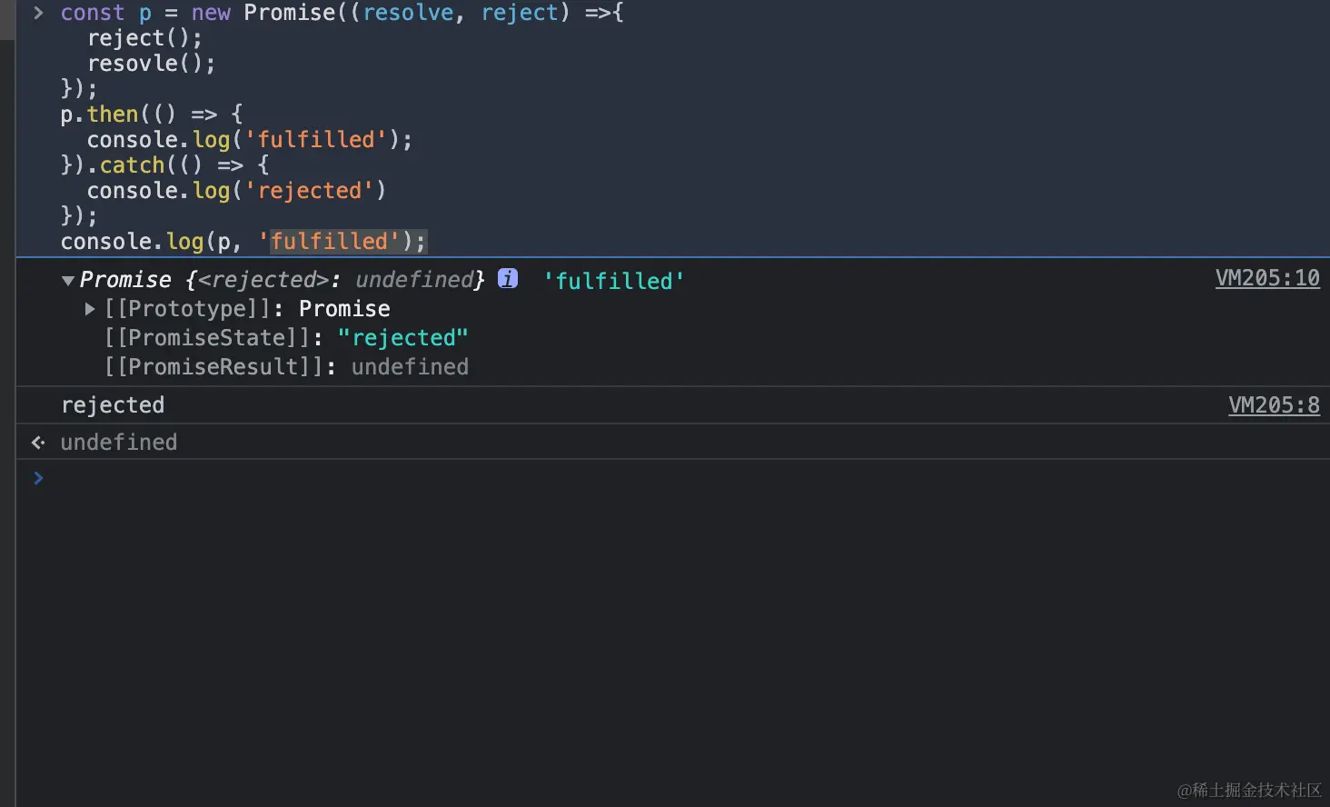Click the returned undefined result

(119, 443)
